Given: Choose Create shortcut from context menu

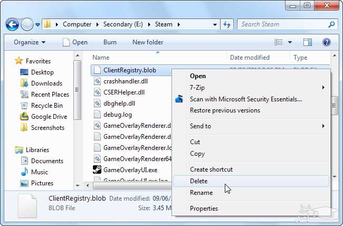Looking at the screenshot, I should 251,169.
